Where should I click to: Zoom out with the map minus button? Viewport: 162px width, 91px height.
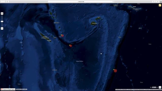(2, 29)
